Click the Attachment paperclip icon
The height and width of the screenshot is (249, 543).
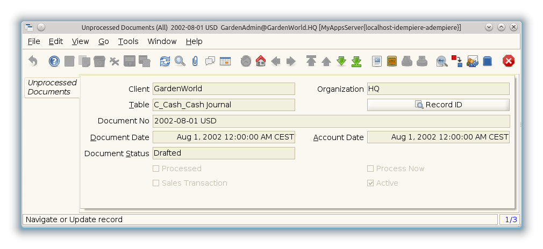195,61
